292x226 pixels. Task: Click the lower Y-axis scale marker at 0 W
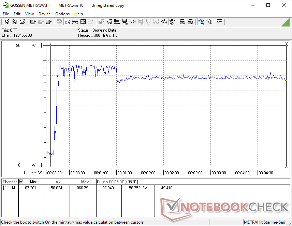point(42,165)
